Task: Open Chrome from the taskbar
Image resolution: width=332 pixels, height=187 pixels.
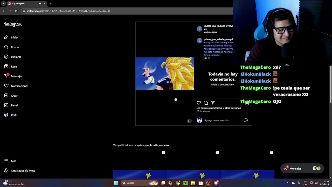Action: (x=178, y=183)
